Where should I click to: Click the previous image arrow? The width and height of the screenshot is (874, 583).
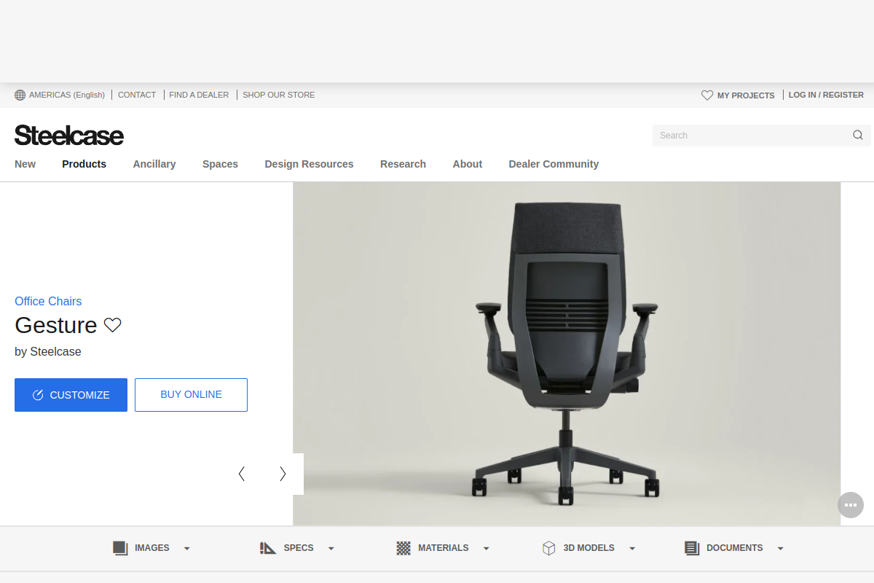pyautogui.click(x=242, y=474)
